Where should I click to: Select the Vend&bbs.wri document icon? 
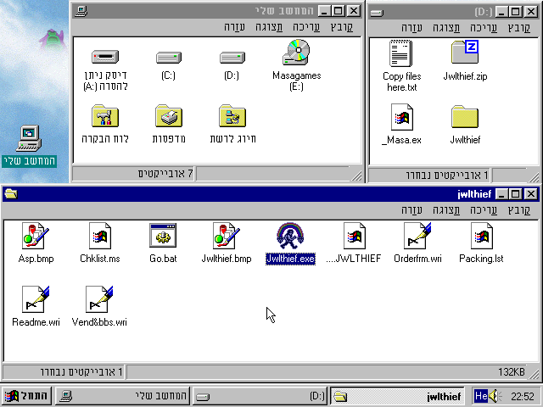(99, 300)
